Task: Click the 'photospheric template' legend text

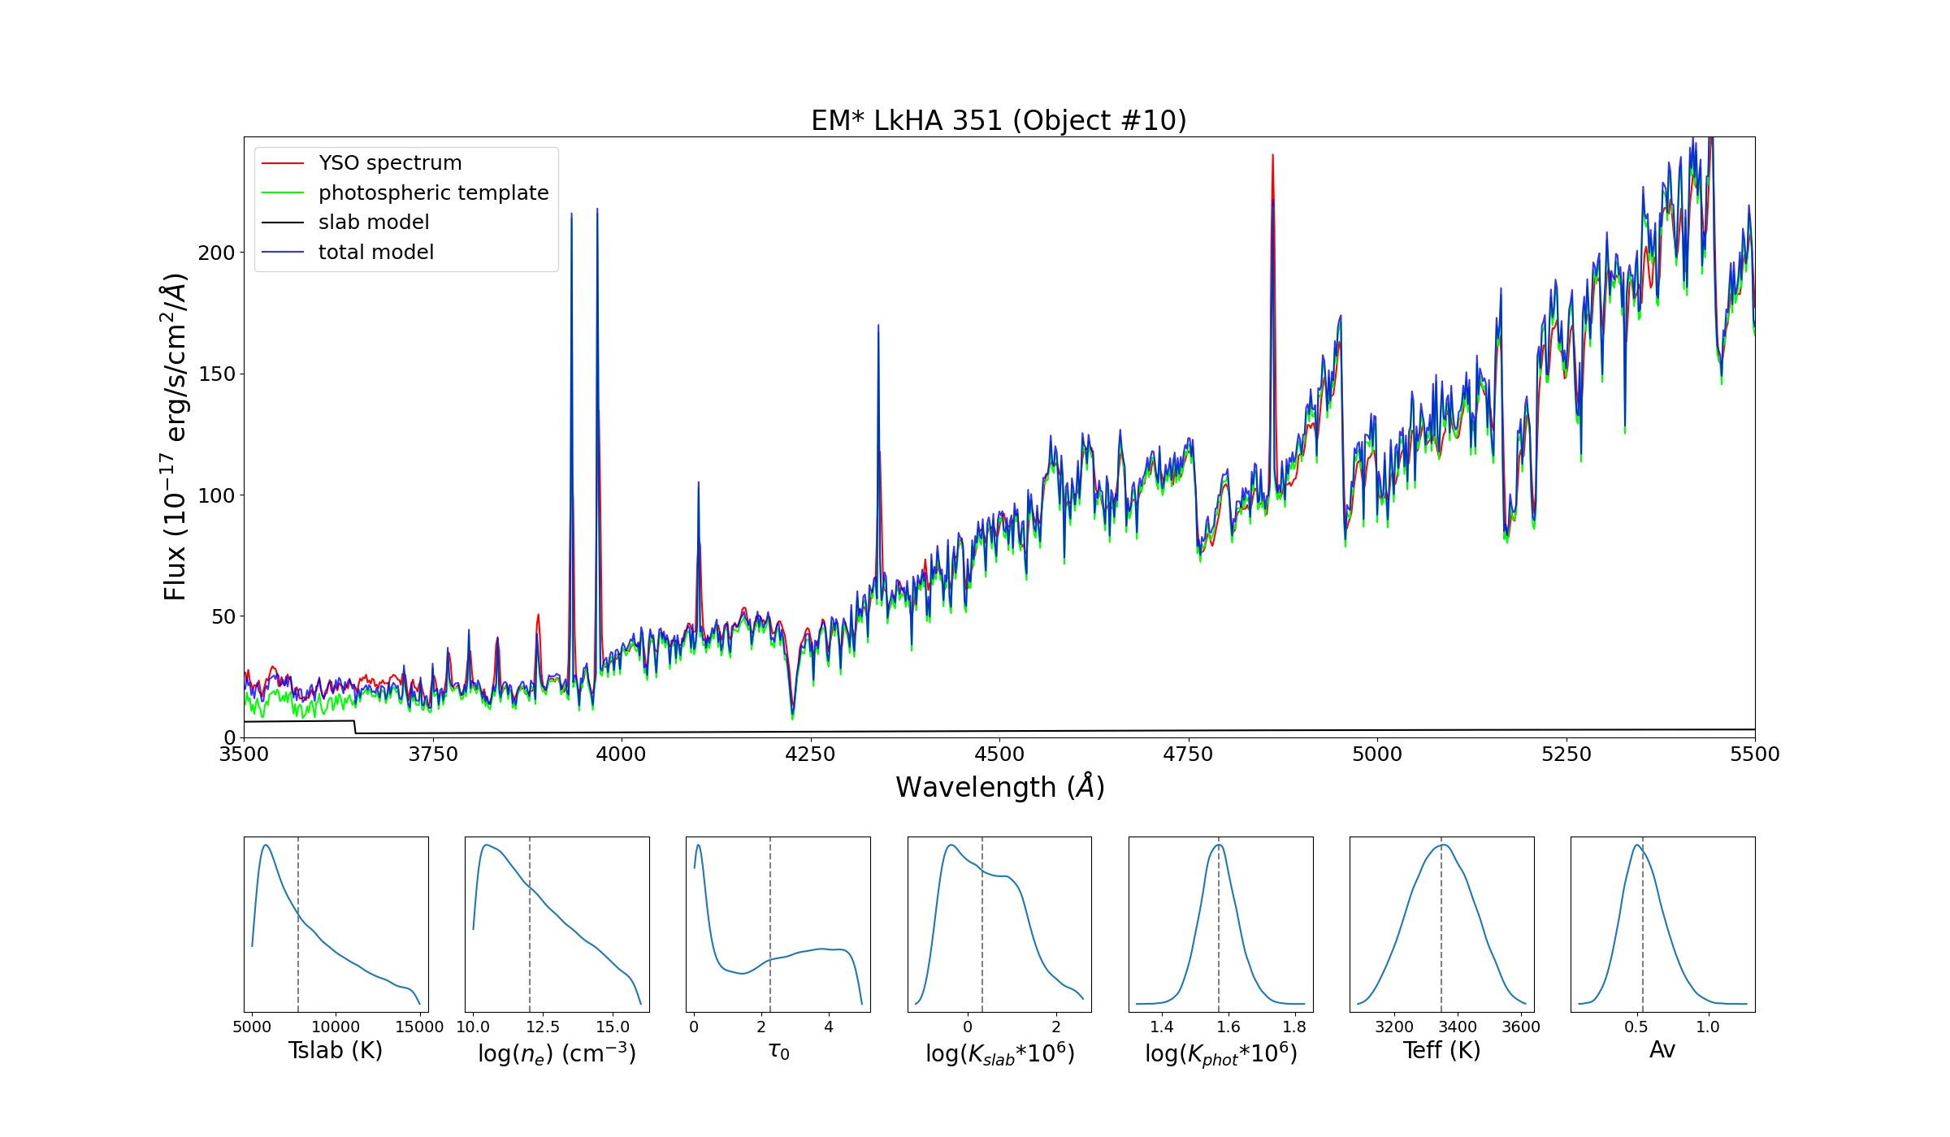Action: pos(433,193)
